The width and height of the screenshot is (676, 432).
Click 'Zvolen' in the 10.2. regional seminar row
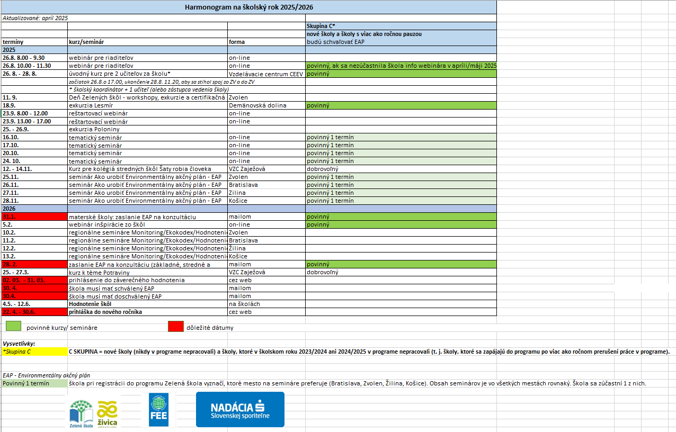(266, 232)
